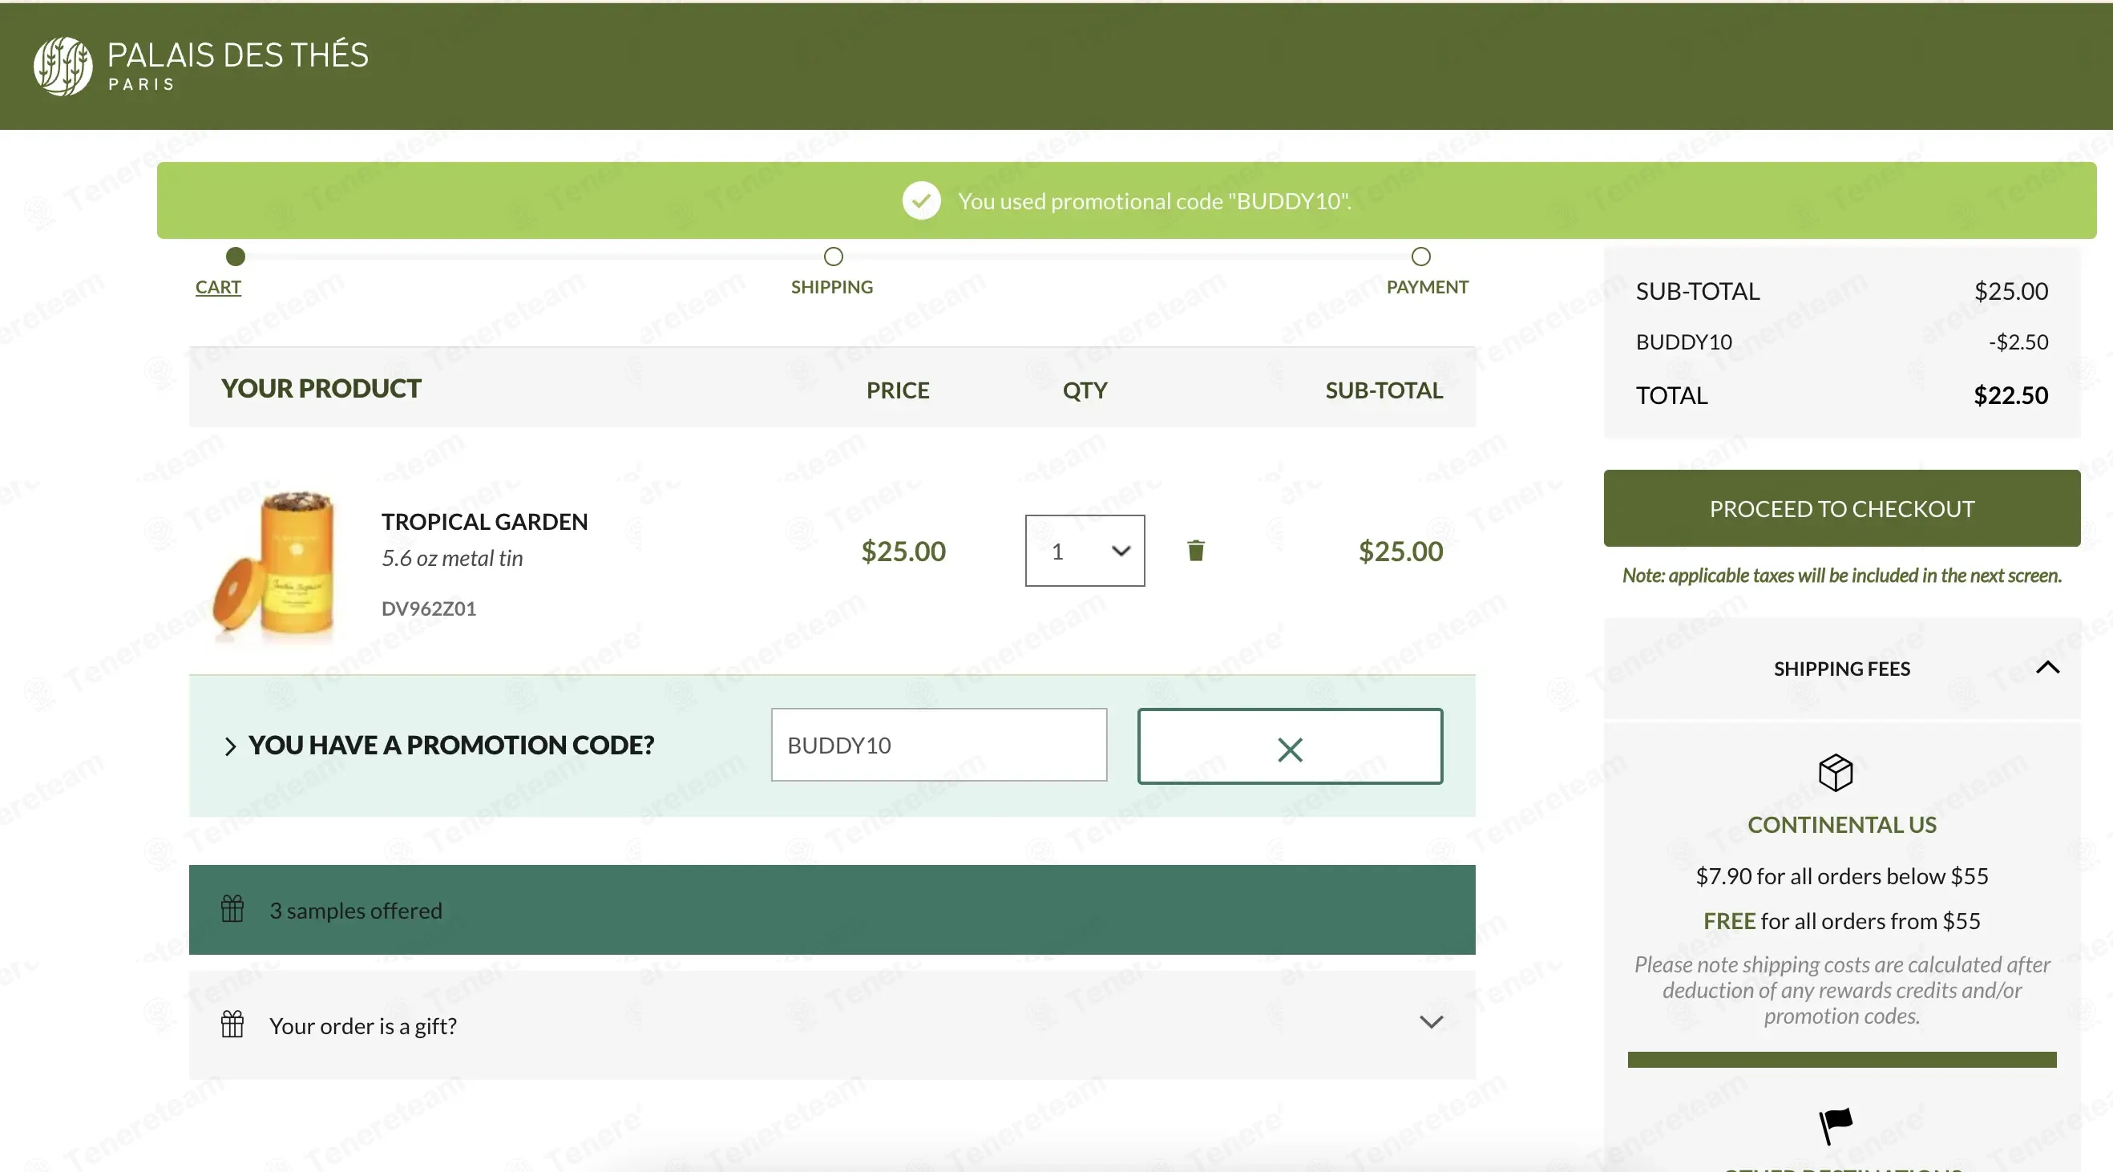
Task: Click the 5.6 oz metal tin text
Action: click(452, 559)
